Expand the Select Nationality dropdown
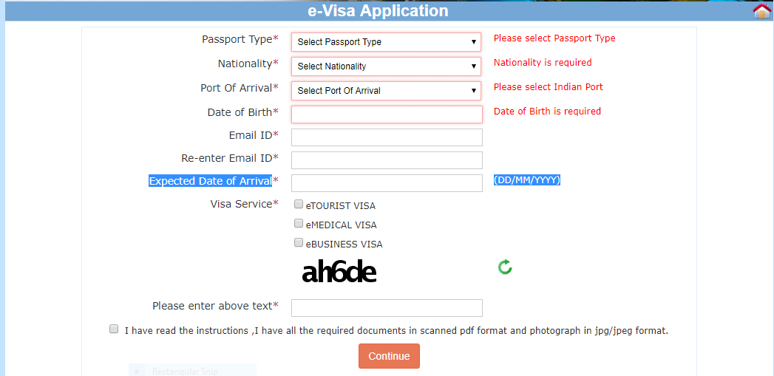The width and height of the screenshot is (774, 376). coord(386,66)
